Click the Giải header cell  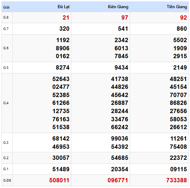[6, 7]
